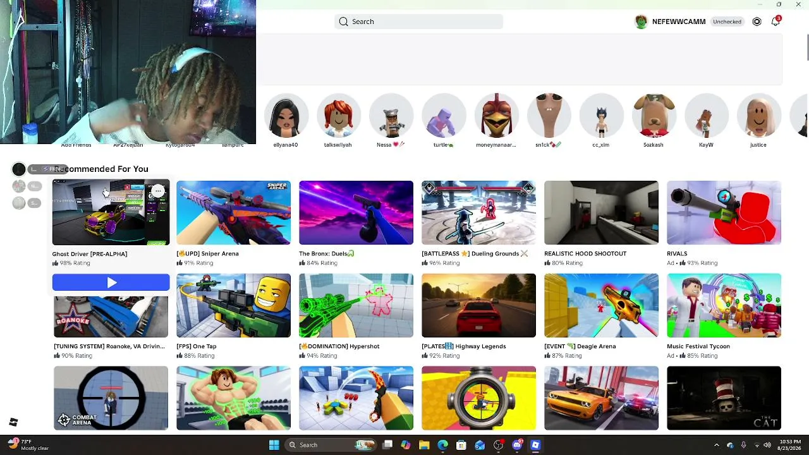Open Sozkash's friend avatar
This screenshot has width=809, height=455.
[654, 116]
